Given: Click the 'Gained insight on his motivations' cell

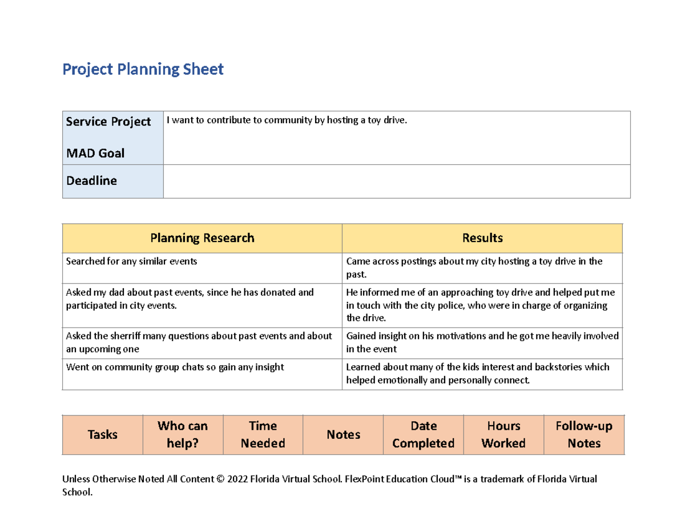Looking at the screenshot, I should [482, 342].
